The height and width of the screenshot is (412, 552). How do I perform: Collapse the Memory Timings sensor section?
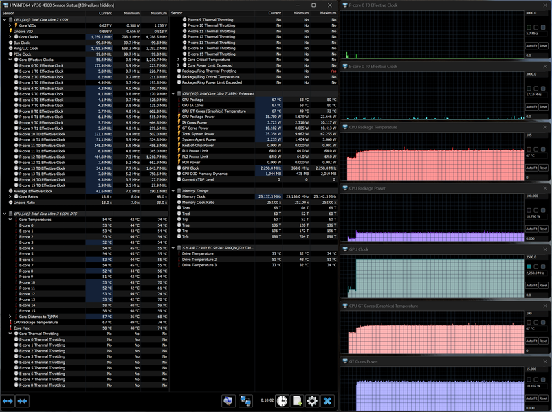pos(173,191)
